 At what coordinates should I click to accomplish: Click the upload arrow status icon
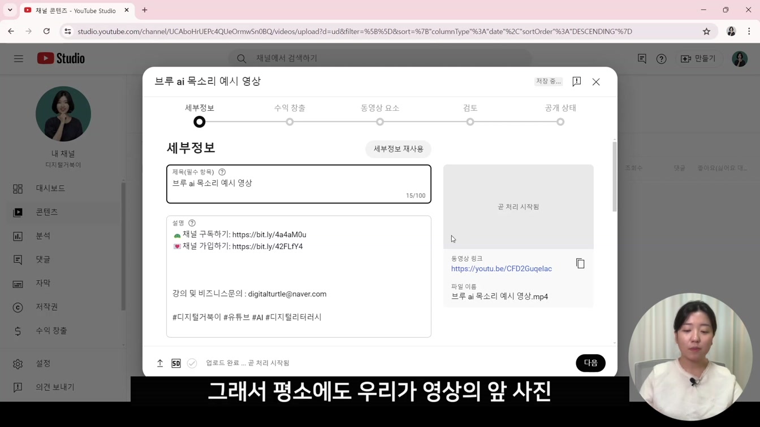click(160, 363)
